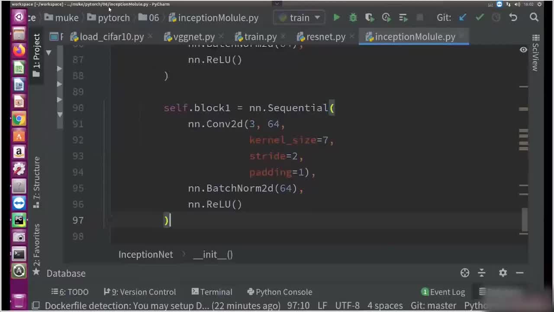The height and width of the screenshot is (312, 554).
Task: Run with coverage using the shield icon
Action: click(x=369, y=18)
